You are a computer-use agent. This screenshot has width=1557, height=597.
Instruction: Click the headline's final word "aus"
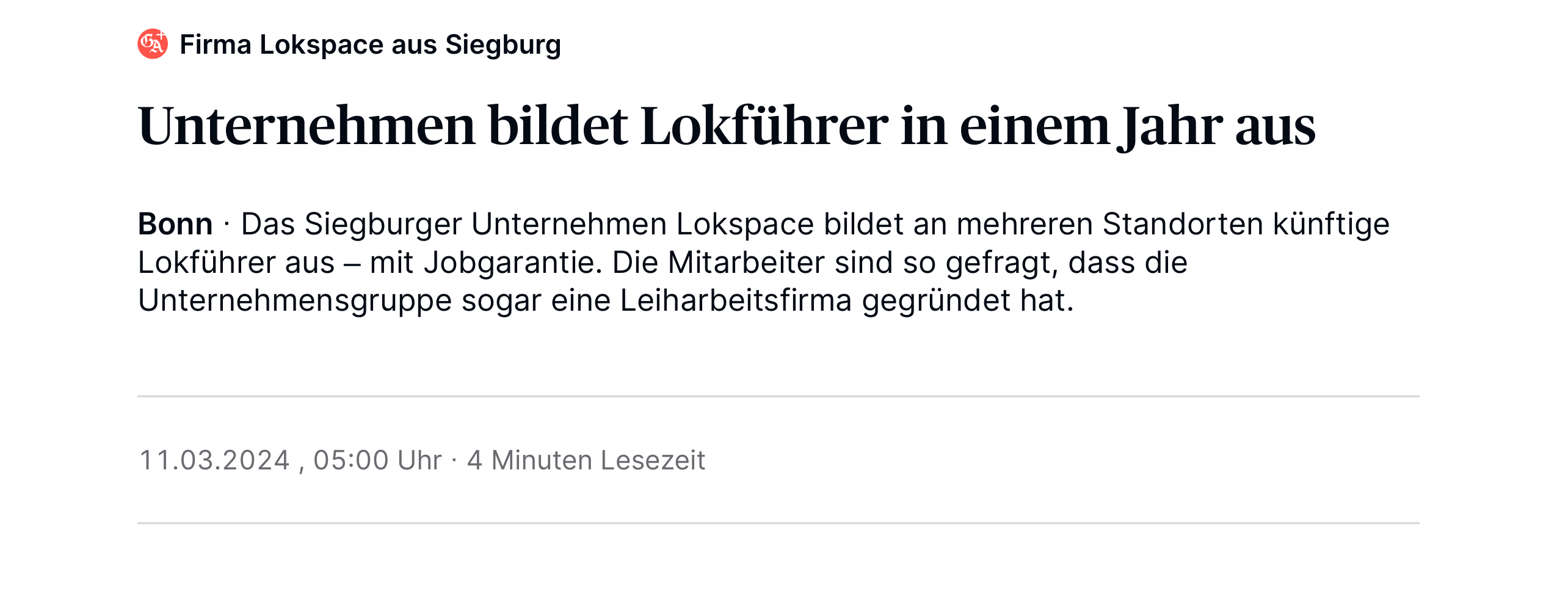[1275, 126]
